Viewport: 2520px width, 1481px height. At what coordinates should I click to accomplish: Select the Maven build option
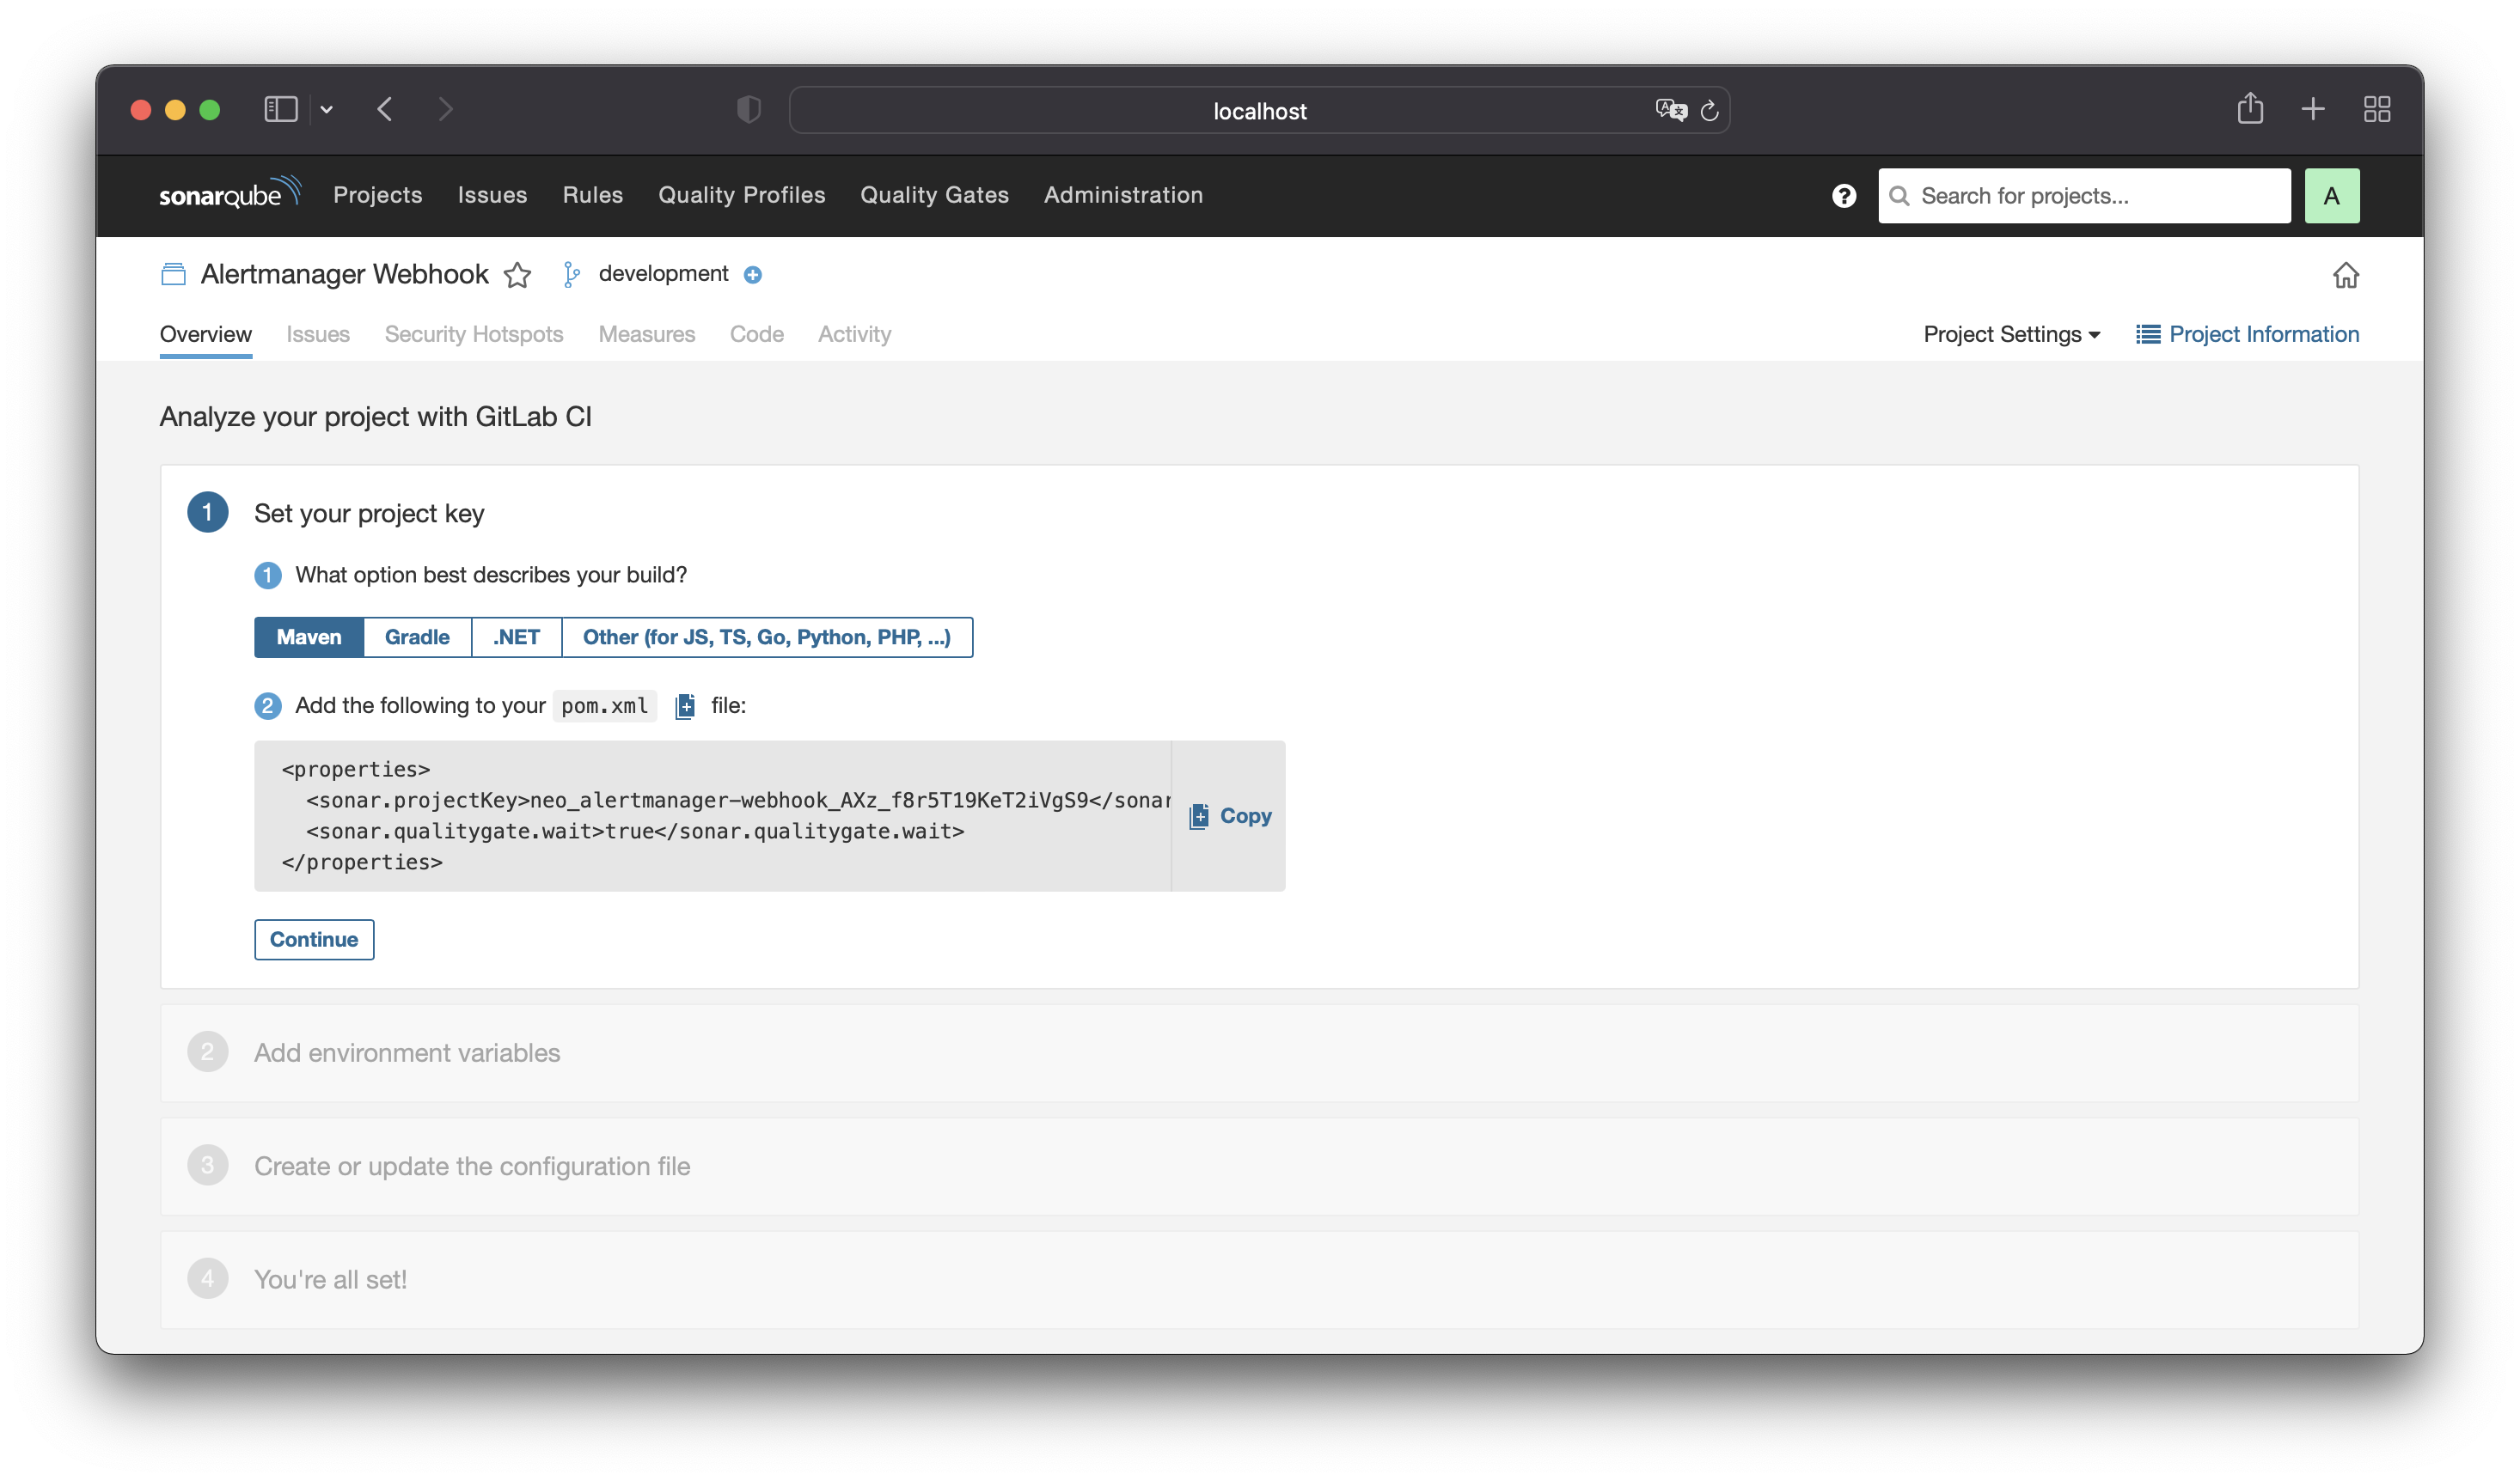tap(309, 637)
